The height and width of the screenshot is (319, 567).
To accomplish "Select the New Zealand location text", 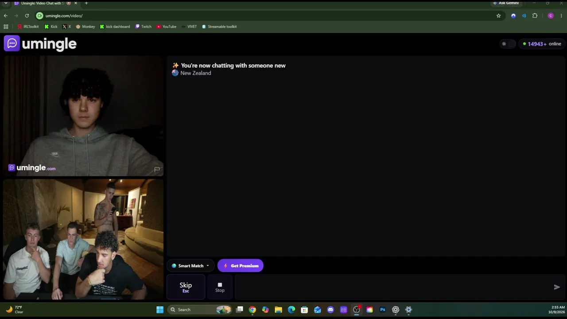I will 195,73.
